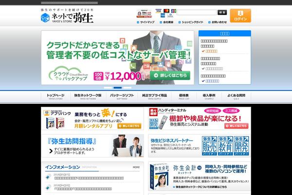
Task: Focus the site search text field
Action: pos(197,12)
